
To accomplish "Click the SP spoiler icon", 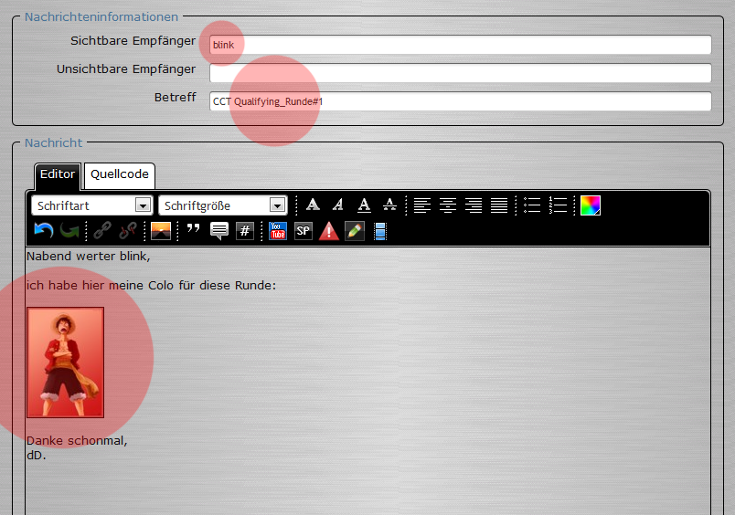I will tap(304, 231).
